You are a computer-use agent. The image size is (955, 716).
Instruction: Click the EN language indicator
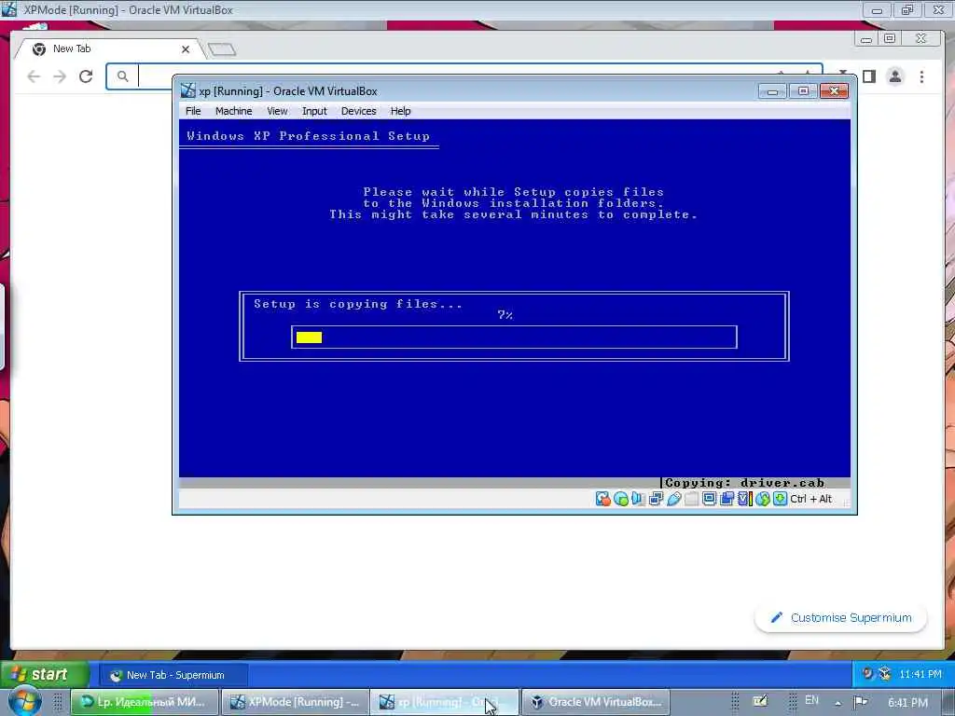point(812,701)
